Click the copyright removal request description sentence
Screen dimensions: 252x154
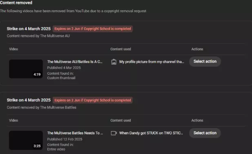73,11
